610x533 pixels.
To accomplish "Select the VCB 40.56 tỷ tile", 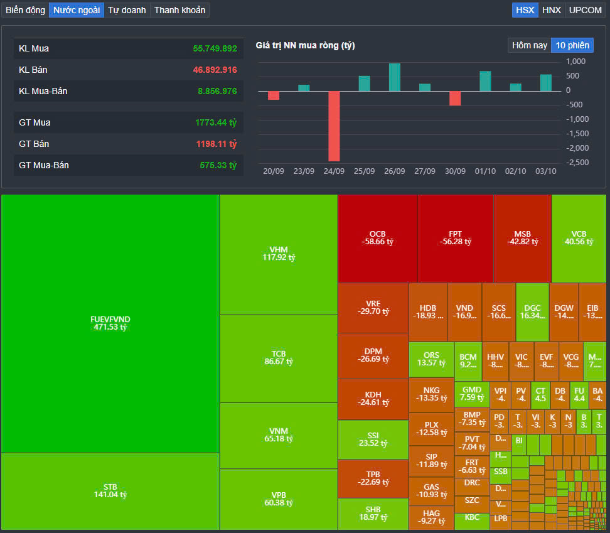I will 579,238.
